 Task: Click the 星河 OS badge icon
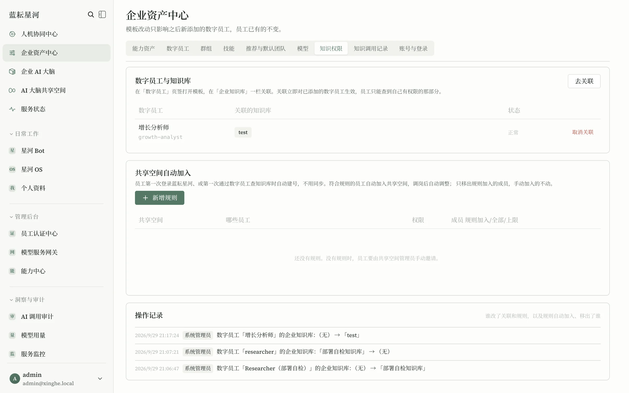point(12,169)
